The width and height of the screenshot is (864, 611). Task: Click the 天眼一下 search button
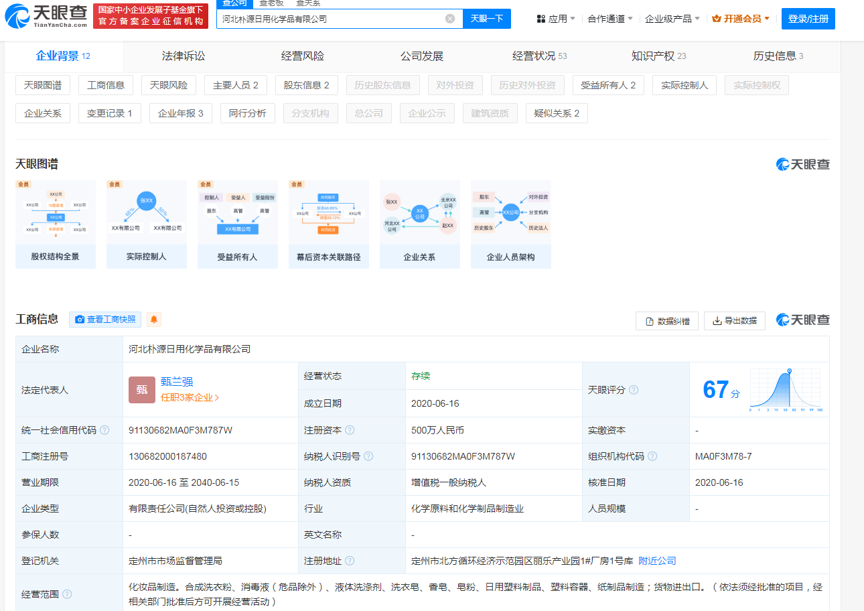click(487, 19)
